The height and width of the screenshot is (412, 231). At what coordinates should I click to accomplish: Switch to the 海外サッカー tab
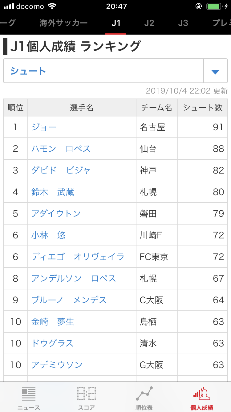(x=64, y=23)
